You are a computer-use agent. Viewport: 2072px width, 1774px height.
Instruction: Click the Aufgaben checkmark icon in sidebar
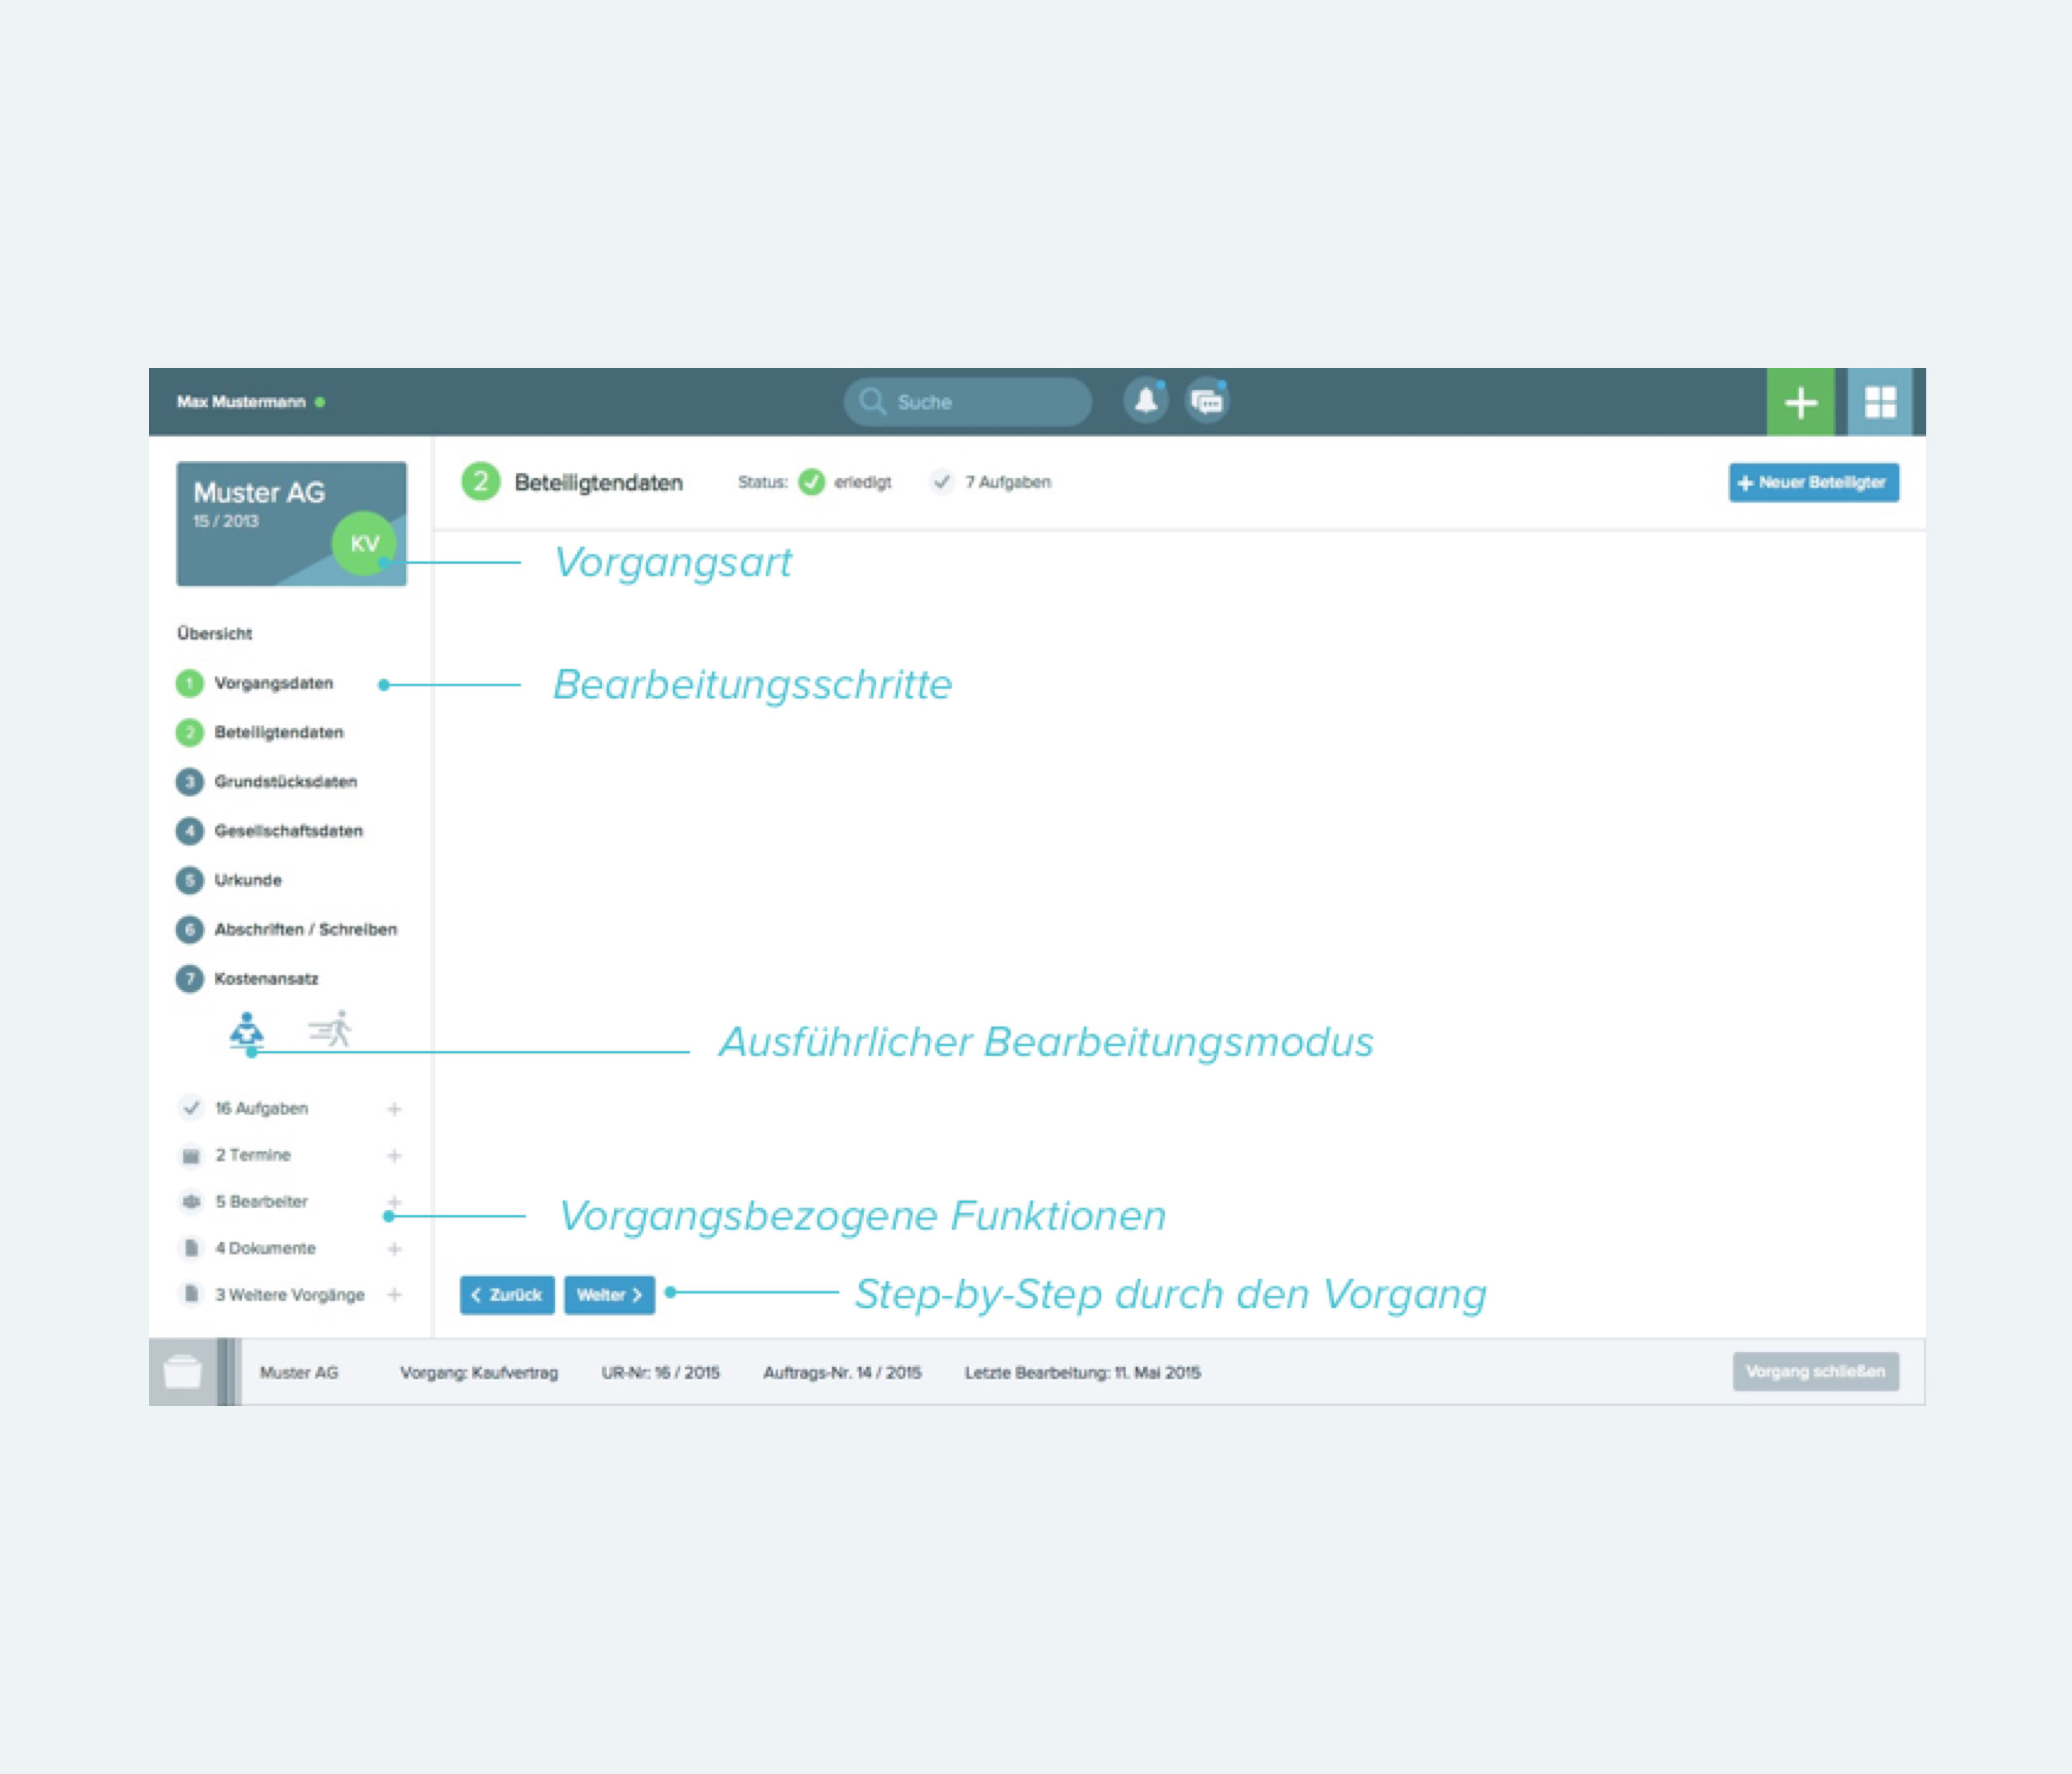[x=191, y=1108]
